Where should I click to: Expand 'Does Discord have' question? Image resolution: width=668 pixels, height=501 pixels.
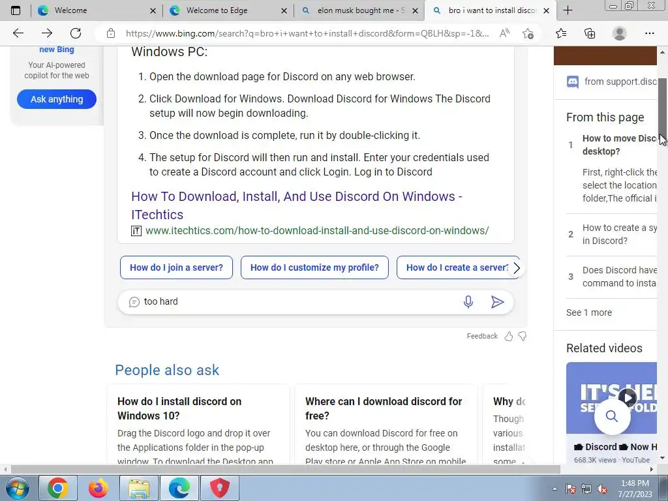pos(620,277)
